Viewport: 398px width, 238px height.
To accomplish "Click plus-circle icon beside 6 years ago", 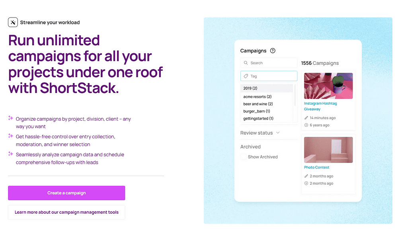I will [x=306, y=125].
